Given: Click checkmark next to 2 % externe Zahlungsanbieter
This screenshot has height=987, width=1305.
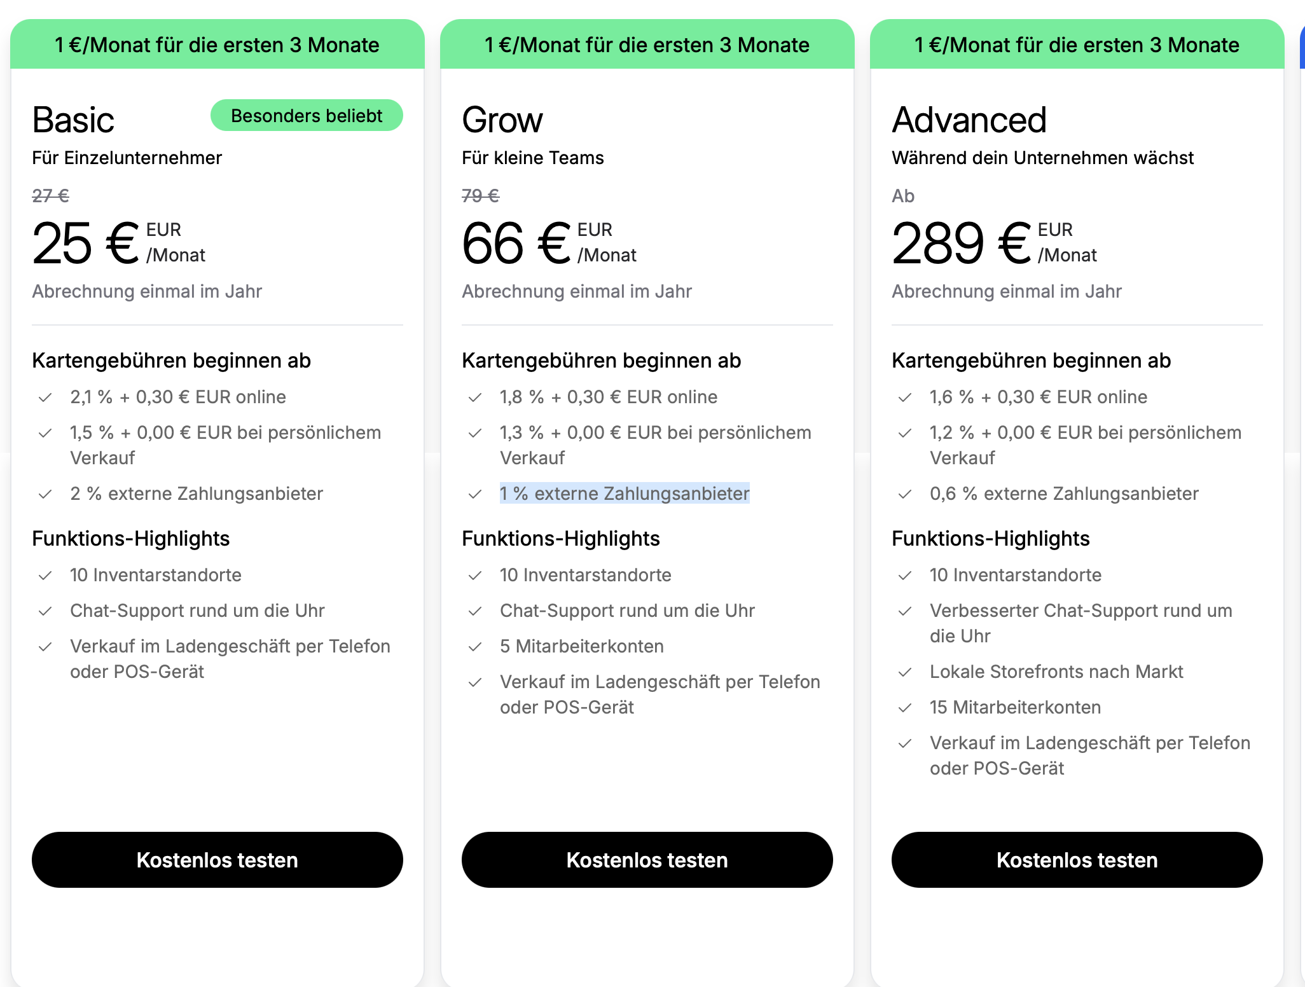Looking at the screenshot, I should click(45, 494).
